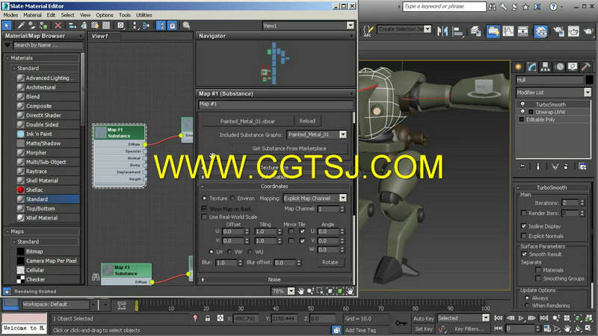This screenshot has height=336, width=598.
Task: Open the Key Filters button
Action: point(469,329)
